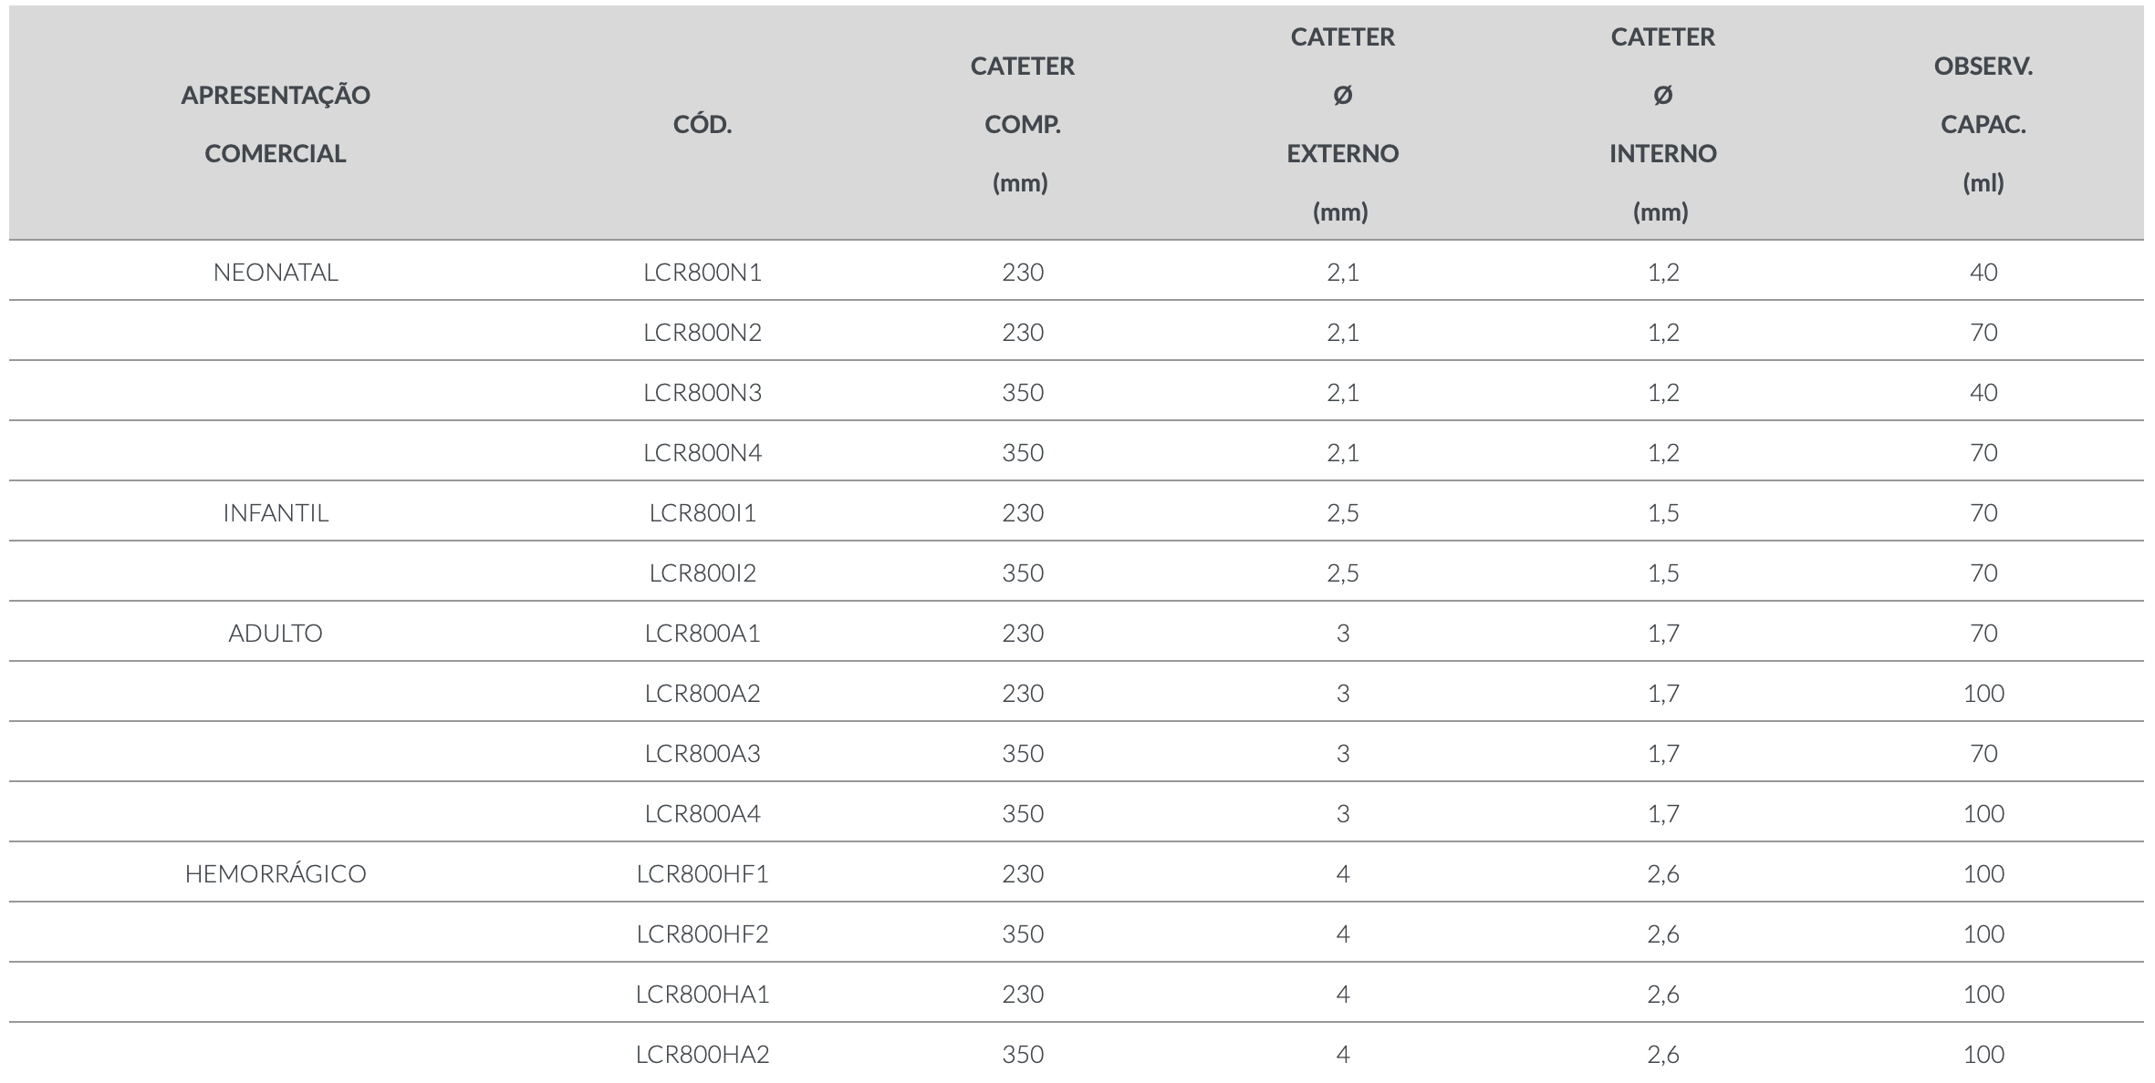Click the ADULTO category cell

276,633
